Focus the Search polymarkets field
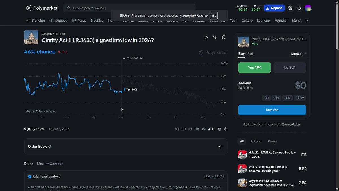Viewport: 339px width, 191px height. tap(129, 8)
